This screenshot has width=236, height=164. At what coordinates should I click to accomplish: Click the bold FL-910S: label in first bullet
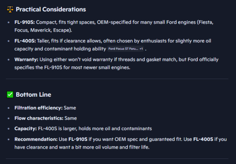tap(25, 23)
